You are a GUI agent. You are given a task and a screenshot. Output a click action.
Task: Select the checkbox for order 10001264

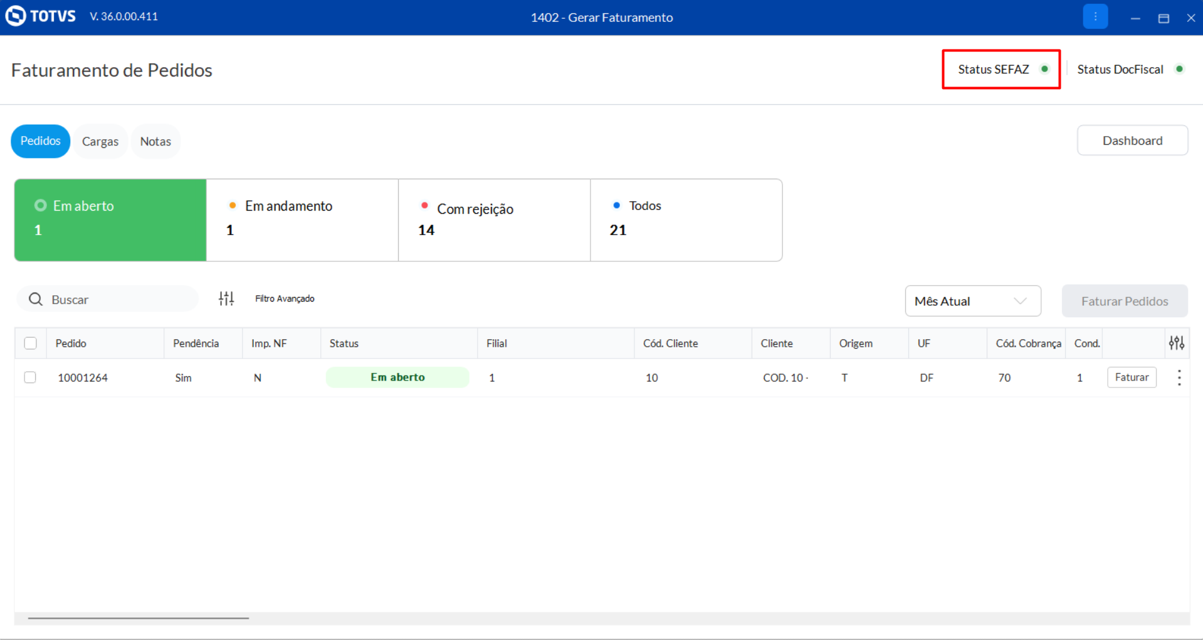[30, 377]
